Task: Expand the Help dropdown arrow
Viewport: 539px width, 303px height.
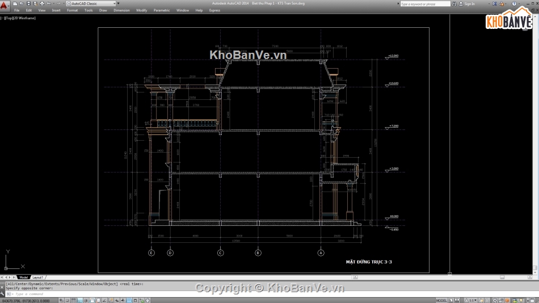Action: pyautogui.click(x=519, y=4)
